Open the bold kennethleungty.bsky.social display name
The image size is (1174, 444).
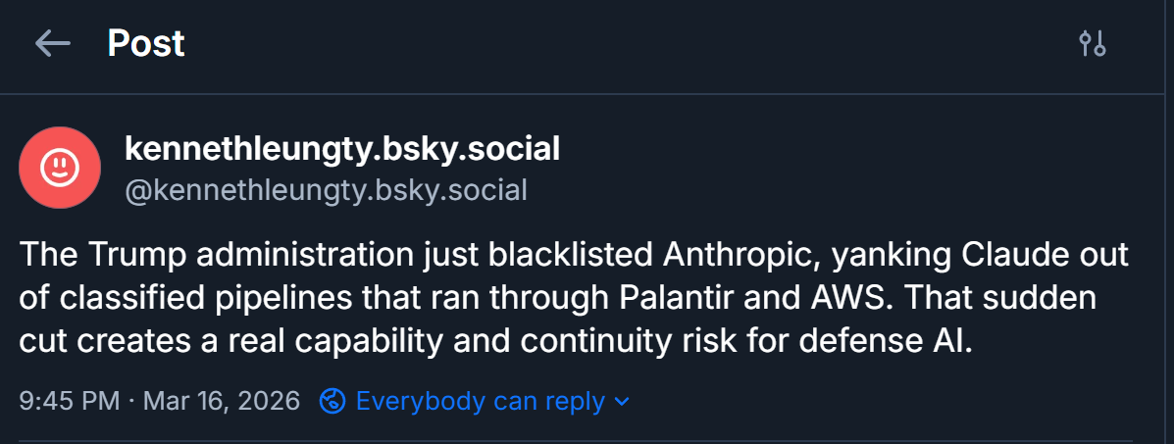pos(342,149)
